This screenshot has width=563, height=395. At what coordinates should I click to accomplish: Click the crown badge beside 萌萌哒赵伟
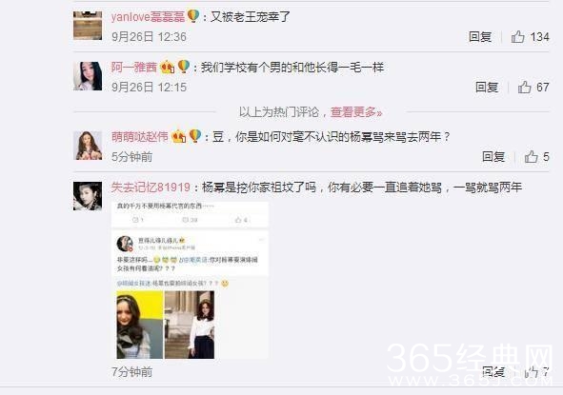[x=178, y=136]
